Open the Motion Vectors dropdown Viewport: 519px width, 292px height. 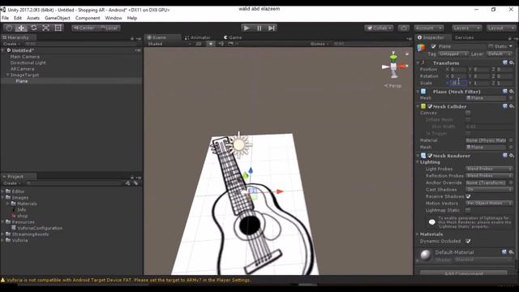489,203
